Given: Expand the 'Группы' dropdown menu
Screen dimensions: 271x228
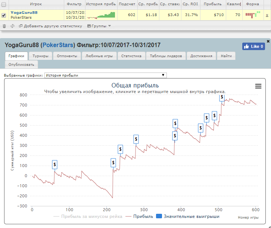Looking at the screenshot, I should (x=99, y=26).
